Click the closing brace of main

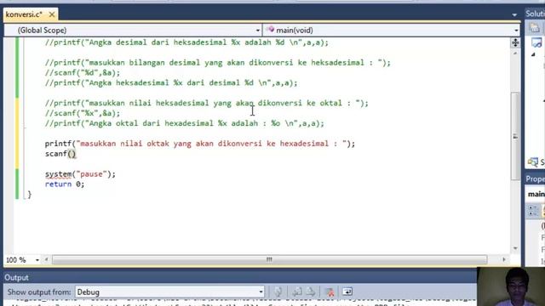pyautogui.click(x=29, y=195)
